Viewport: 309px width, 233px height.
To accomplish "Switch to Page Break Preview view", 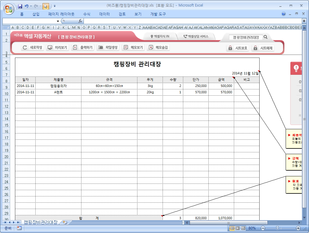I will tap(243, 228).
